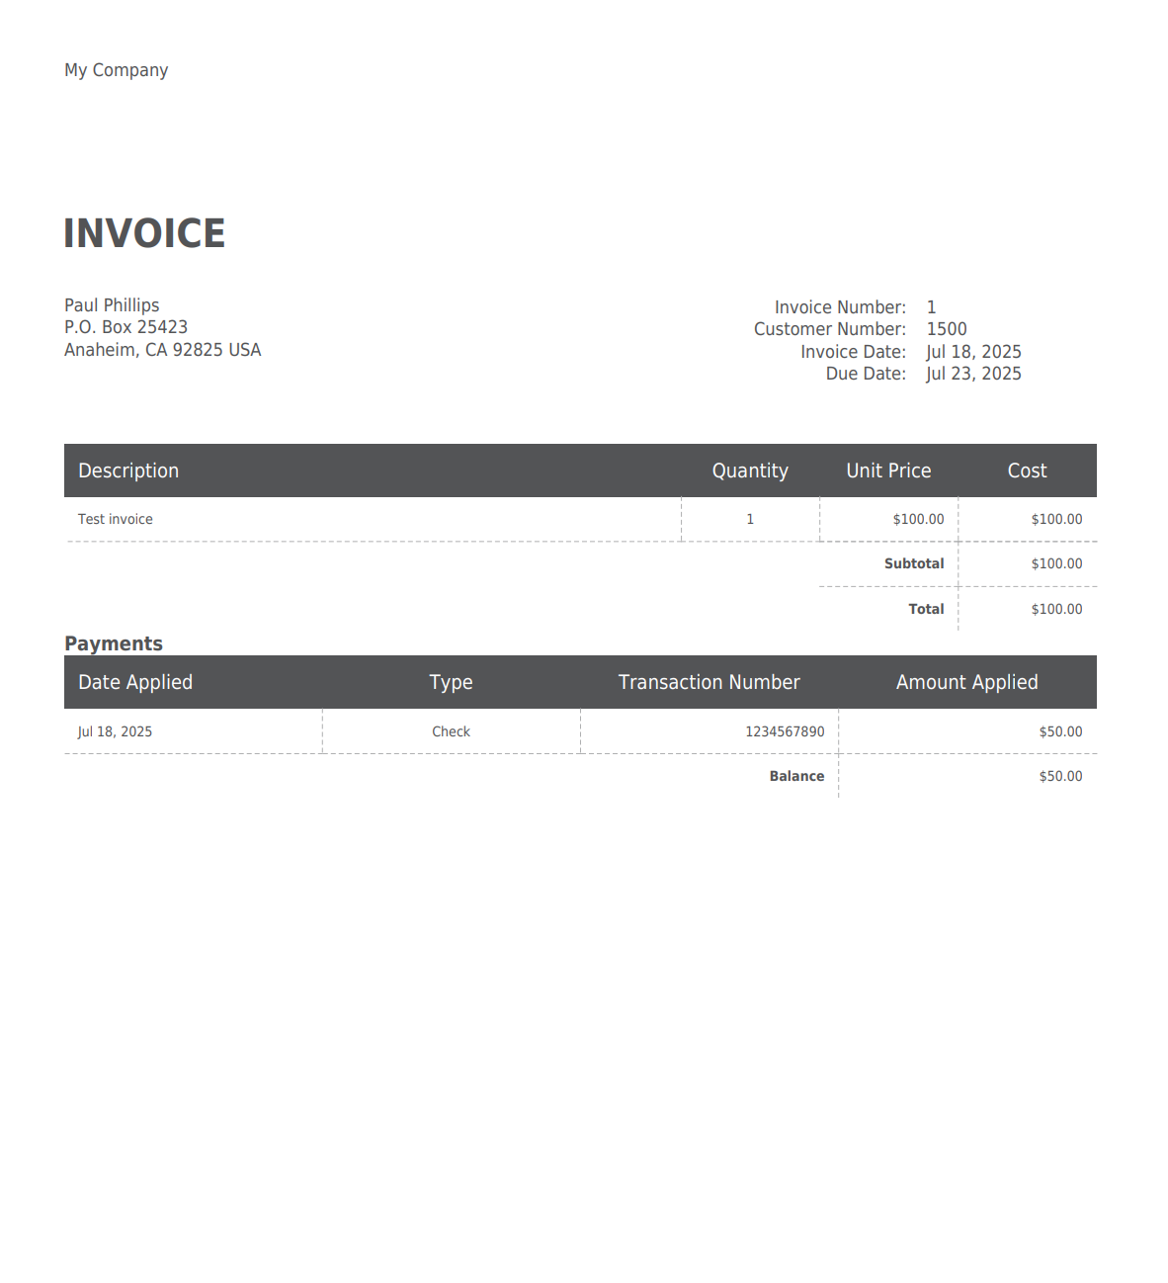Select the Check payment type cell
This screenshot has height=1283, width=1168.
[451, 731]
